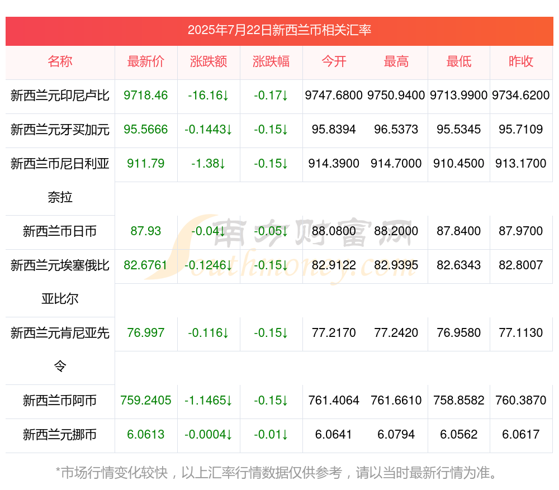Select the row name 新西兰元埃塞俄比亚比尔
Viewport: 559px width, 490px height.
click(x=60, y=282)
